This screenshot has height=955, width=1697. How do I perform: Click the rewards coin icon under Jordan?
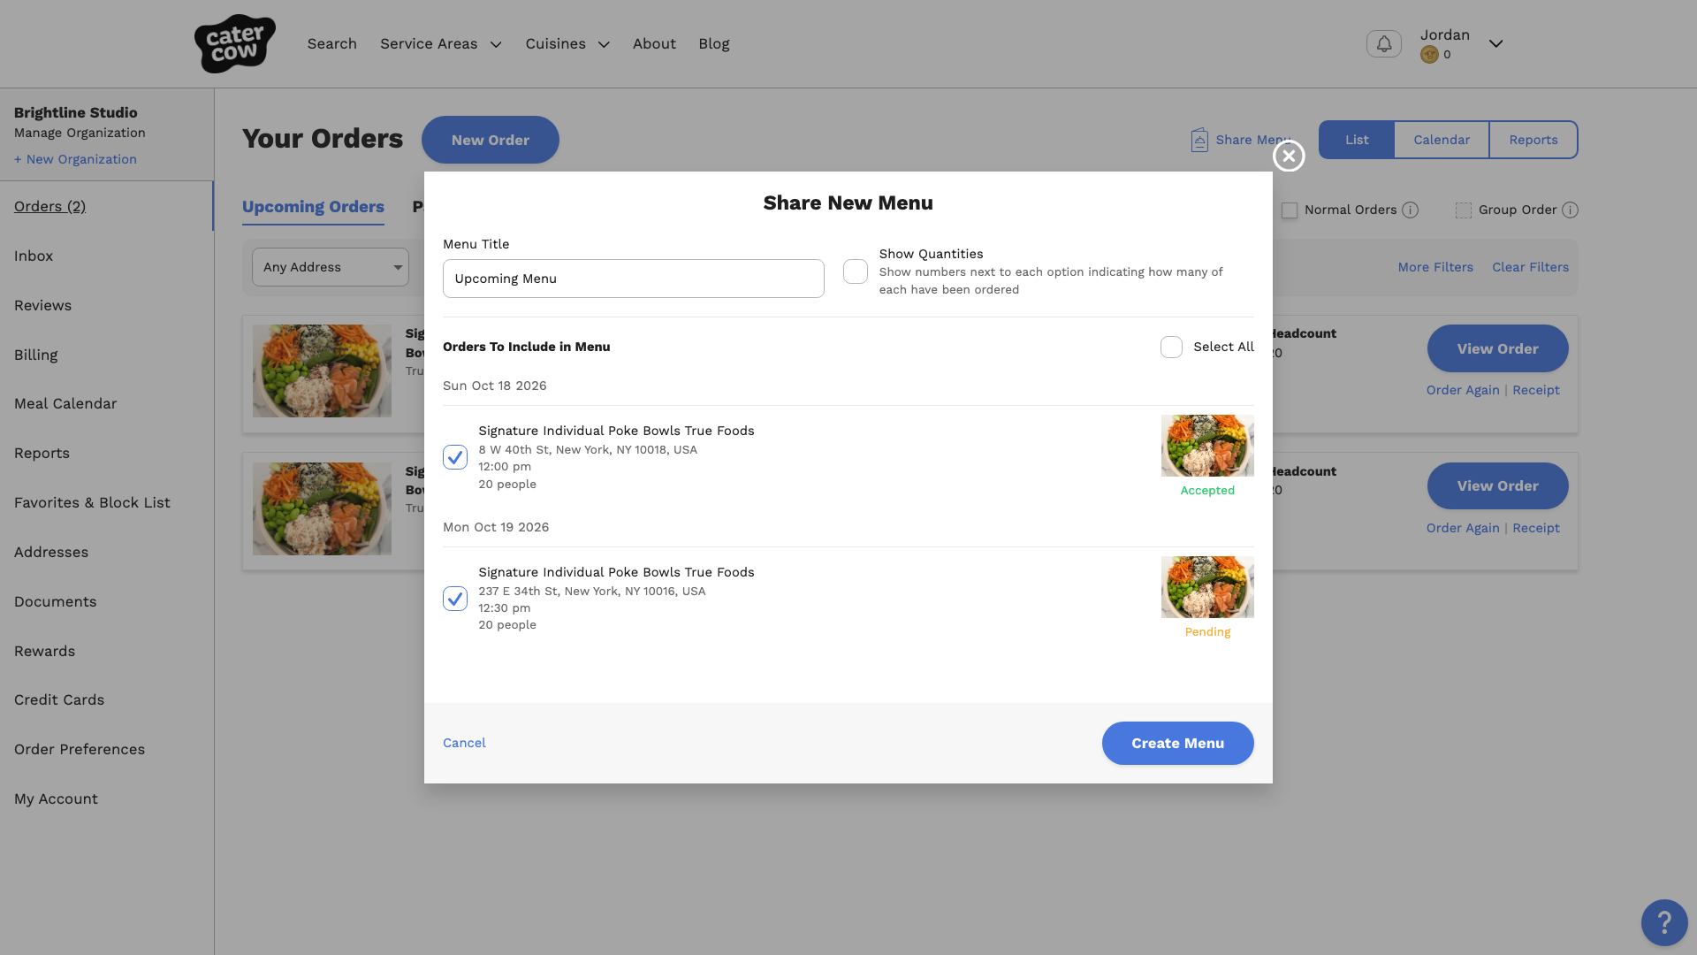pos(1429,55)
